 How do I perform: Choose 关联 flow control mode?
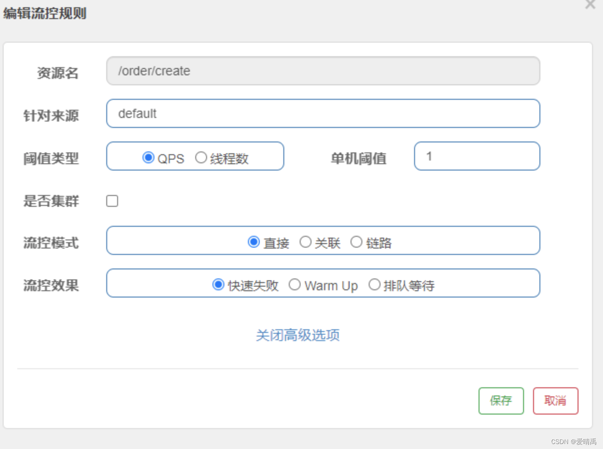(x=305, y=242)
